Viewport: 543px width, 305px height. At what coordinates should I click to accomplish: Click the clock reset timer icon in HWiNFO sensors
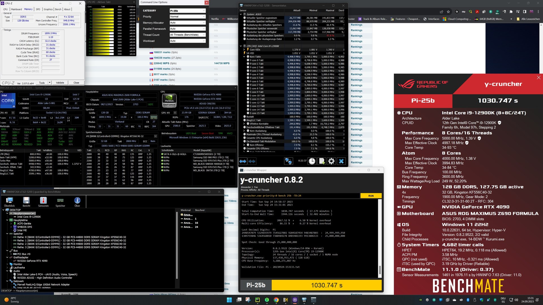(x=312, y=161)
